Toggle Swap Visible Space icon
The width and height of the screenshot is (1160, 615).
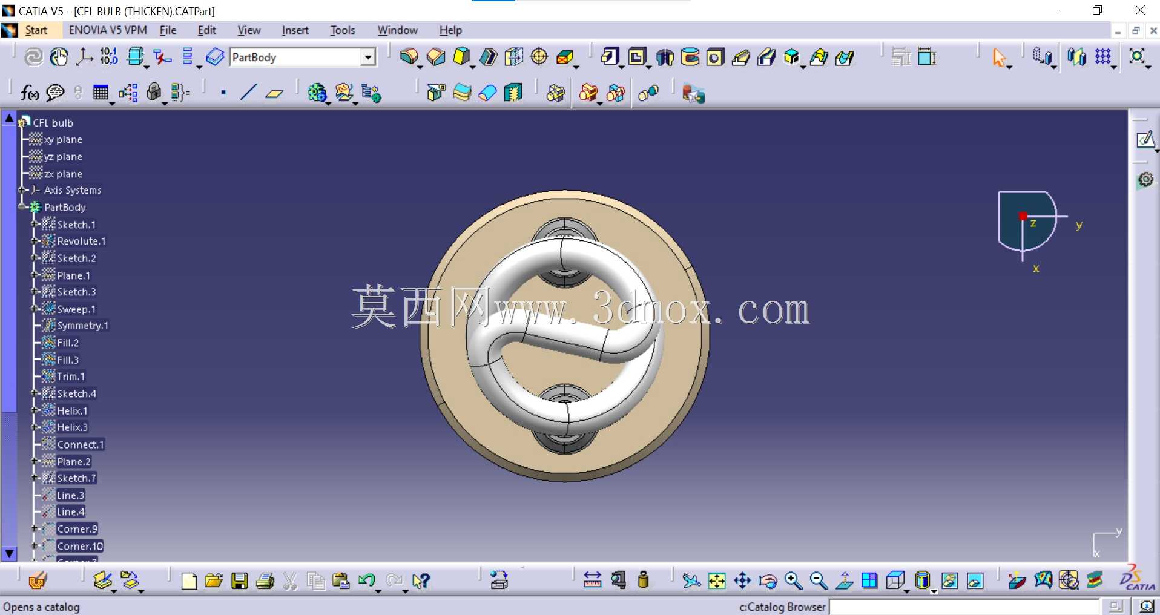click(x=975, y=580)
